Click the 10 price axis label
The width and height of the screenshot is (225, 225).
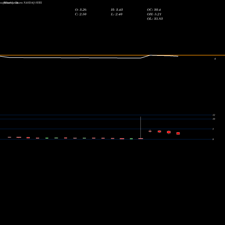214,119
